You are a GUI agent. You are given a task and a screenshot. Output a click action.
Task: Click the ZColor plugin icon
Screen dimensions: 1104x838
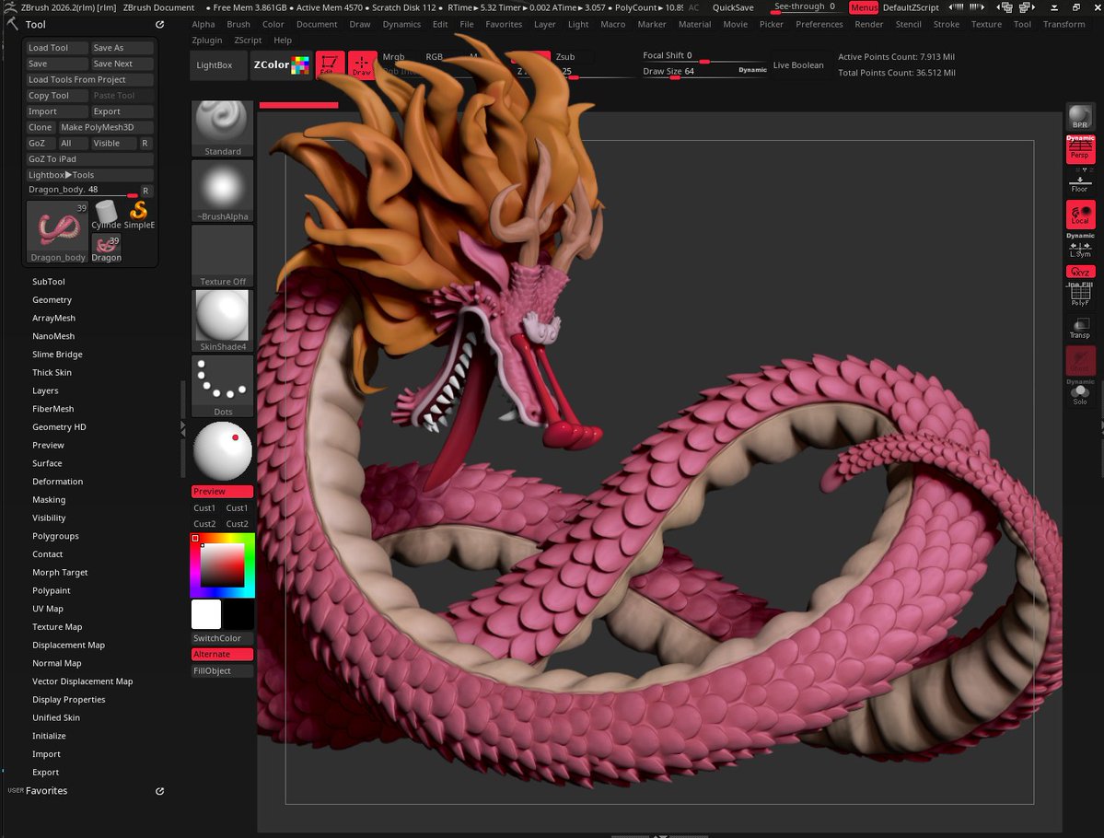click(281, 64)
